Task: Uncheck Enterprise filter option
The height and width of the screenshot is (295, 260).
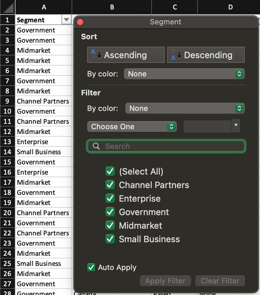Action: coord(110,199)
